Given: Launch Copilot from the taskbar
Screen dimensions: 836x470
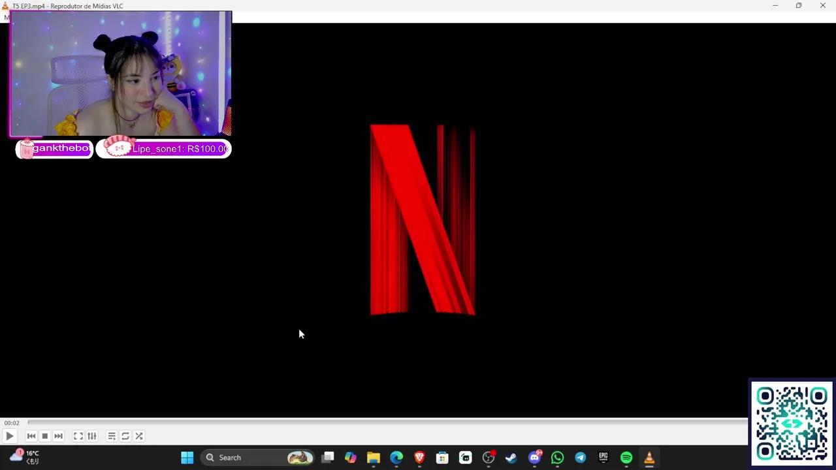Looking at the screenshot, I should (351, 458).
